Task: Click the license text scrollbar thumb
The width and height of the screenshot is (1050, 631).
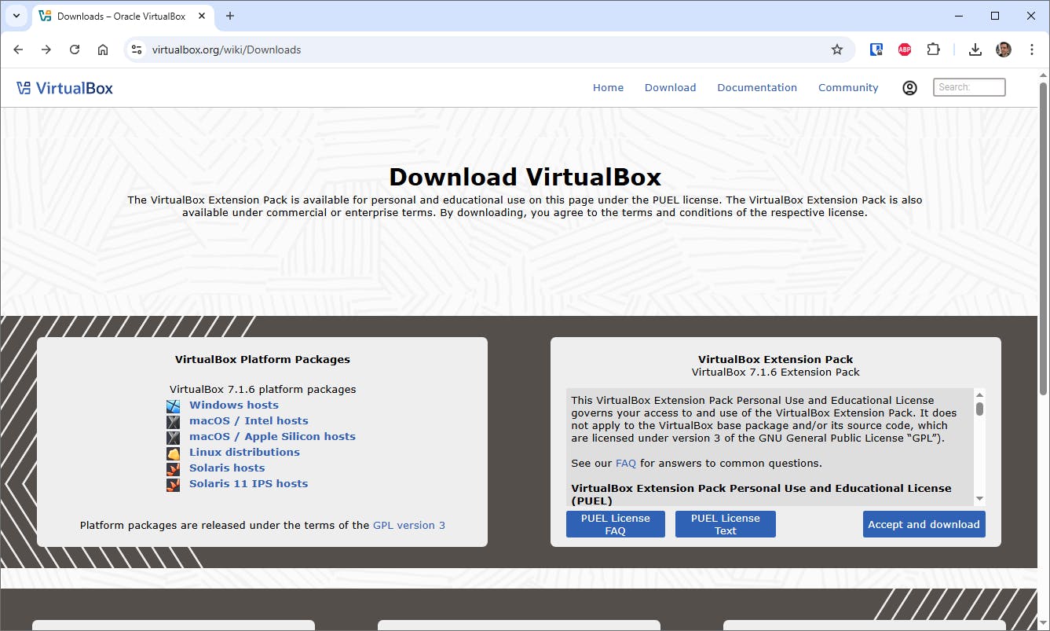Action: [979, 409]
